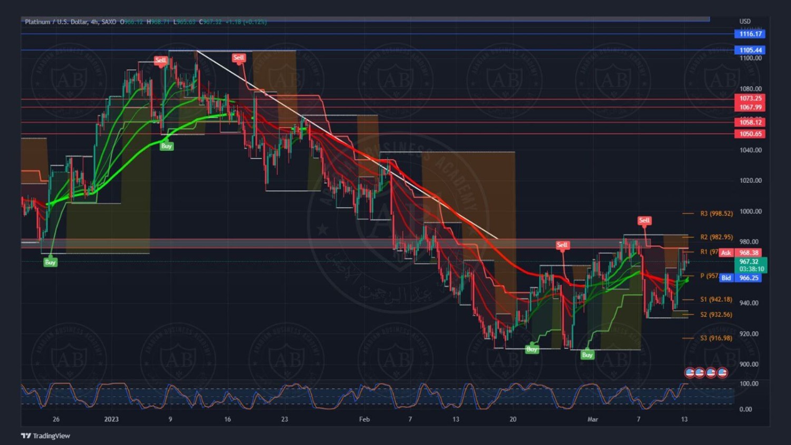The width and height of the screenshot is (791, 445).
Task: Click the Feb label on the time axis
Action: (x=364, y=419)
